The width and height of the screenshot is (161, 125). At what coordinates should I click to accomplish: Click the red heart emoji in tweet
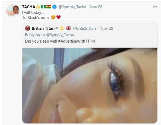click(59, 17)
